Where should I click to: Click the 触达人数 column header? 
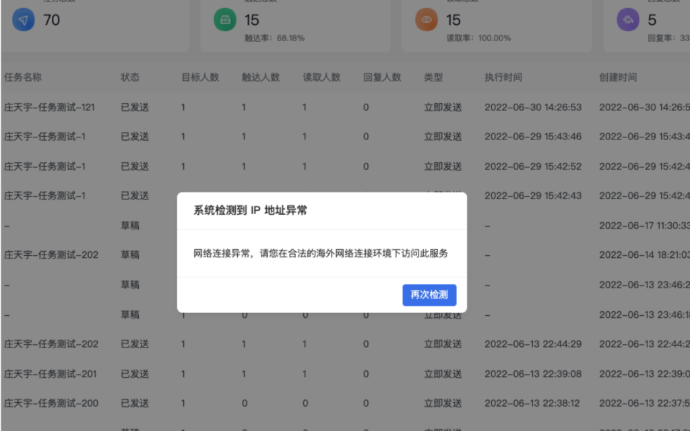261,77
